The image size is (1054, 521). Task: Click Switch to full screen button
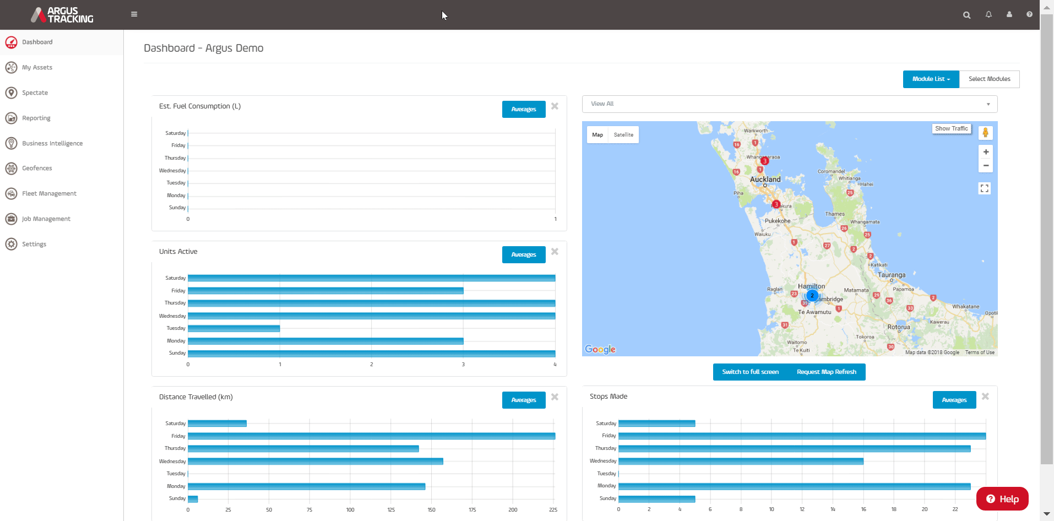click(750, 372)
